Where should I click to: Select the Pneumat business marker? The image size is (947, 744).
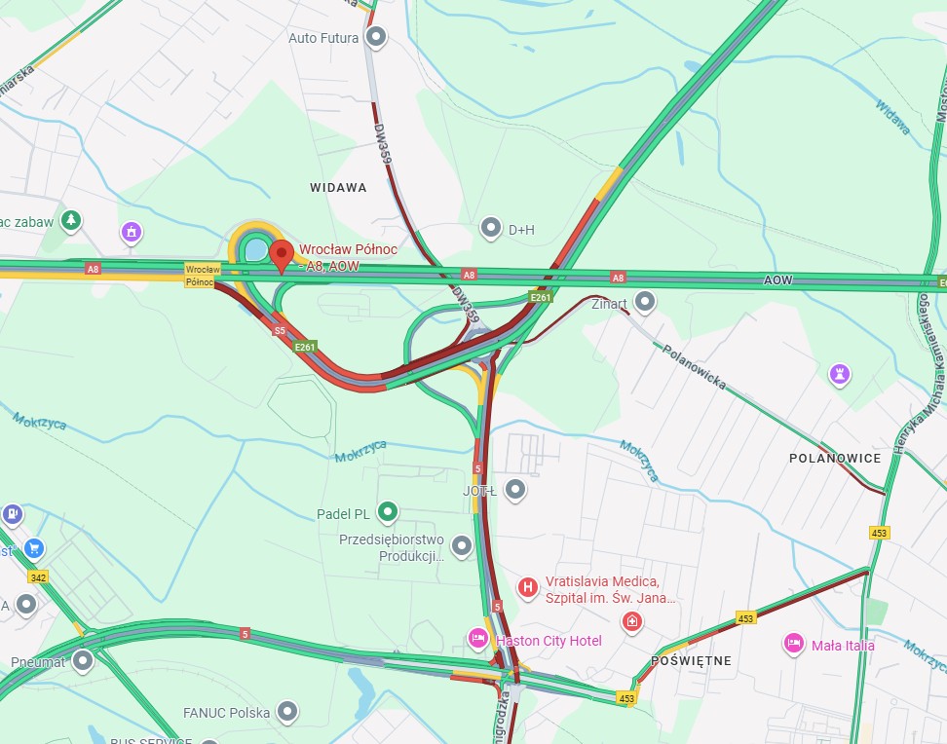[83, 661]
